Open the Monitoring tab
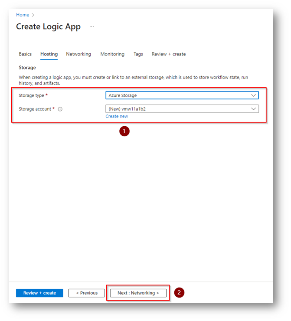 (x=112, y=54)
